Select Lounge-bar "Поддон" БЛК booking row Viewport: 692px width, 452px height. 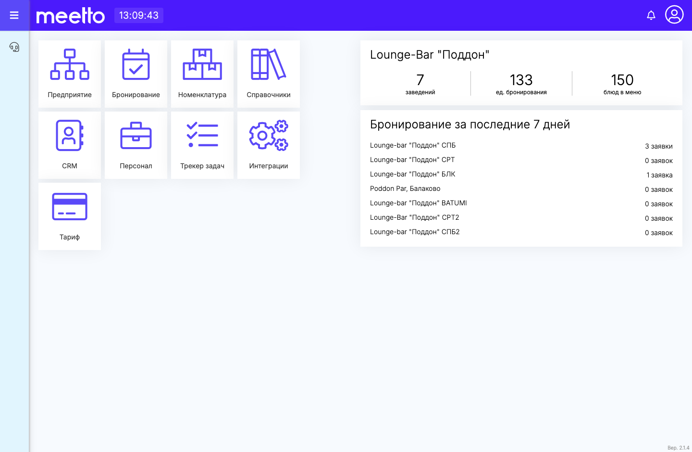coord(521,175)
